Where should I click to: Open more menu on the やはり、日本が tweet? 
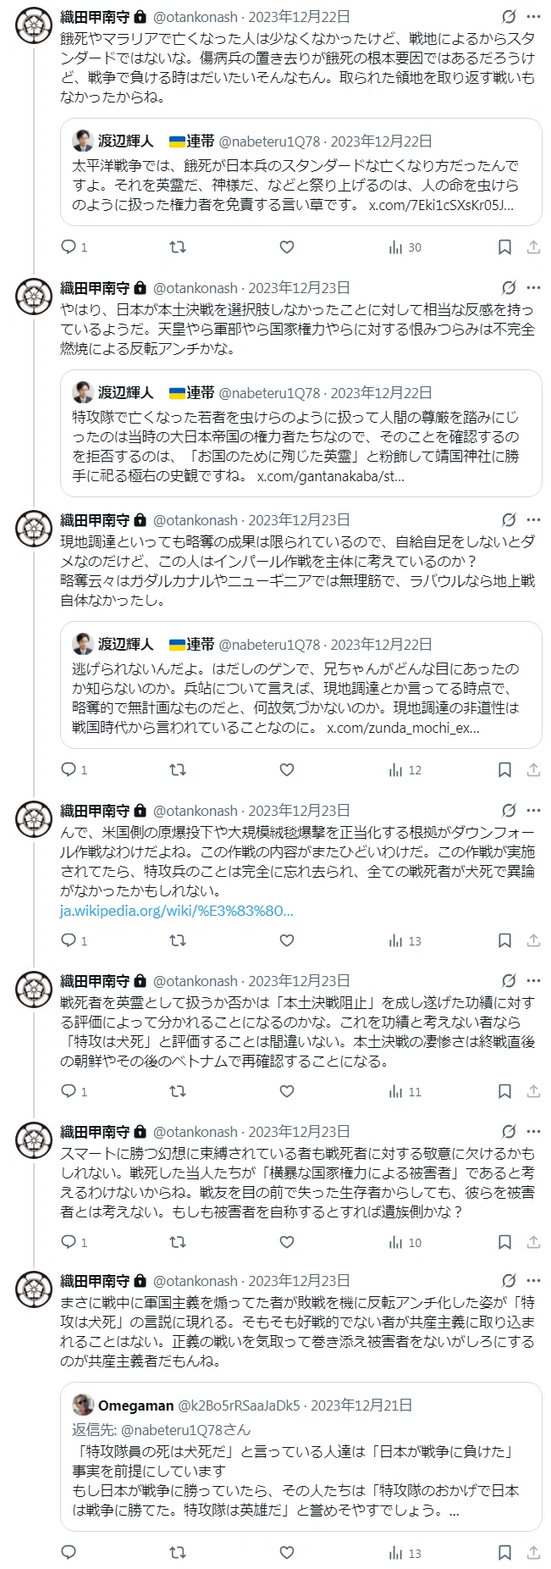click(533, 287)
